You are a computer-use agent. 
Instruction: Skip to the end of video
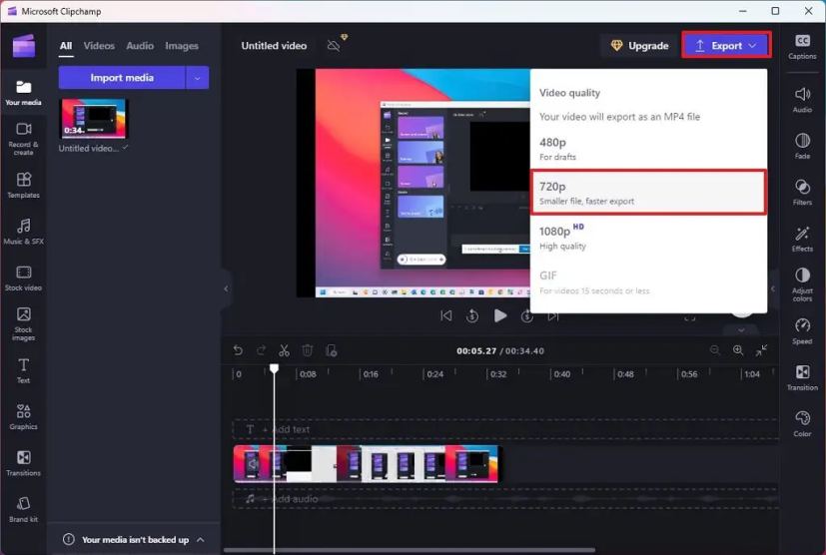pos(552,316)
